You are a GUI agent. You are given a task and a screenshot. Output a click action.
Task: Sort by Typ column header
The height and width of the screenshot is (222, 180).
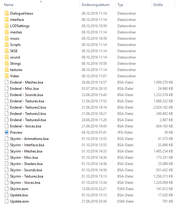click(x=120, y=5)
